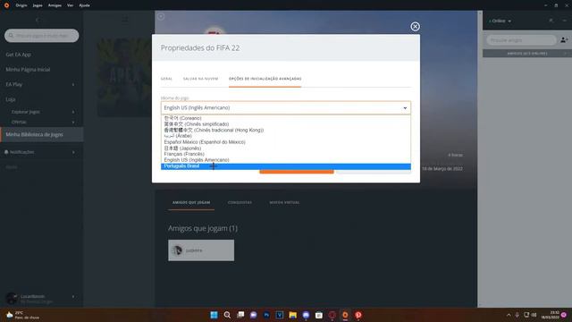Screen dimensions: 572x322
Task: Open the Ajuda menu
Action: click(84, 5)
